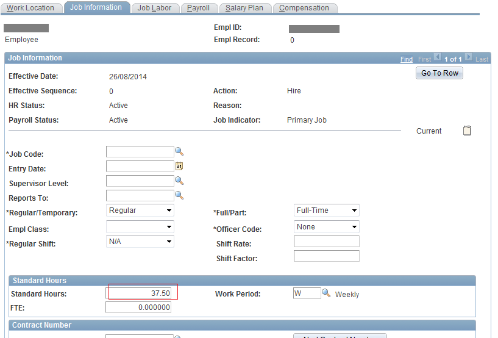Expand the Regular/Temporary dropdown
498x338 pixels.
point(140,210)
